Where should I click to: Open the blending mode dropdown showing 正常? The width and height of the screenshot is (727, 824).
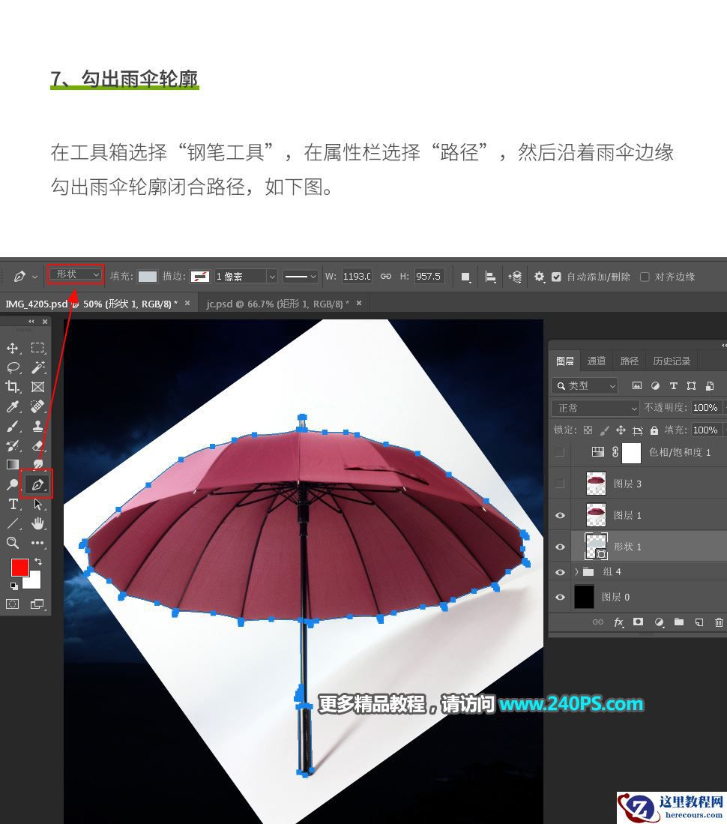click(594, 408)
